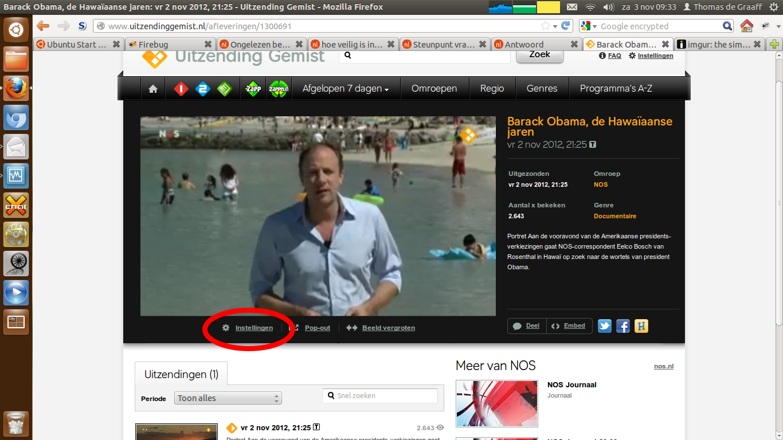Viewport: 783px width, 440px height.
Task: Focus the Snel zoeken input field
Action: tap(380, 395)
